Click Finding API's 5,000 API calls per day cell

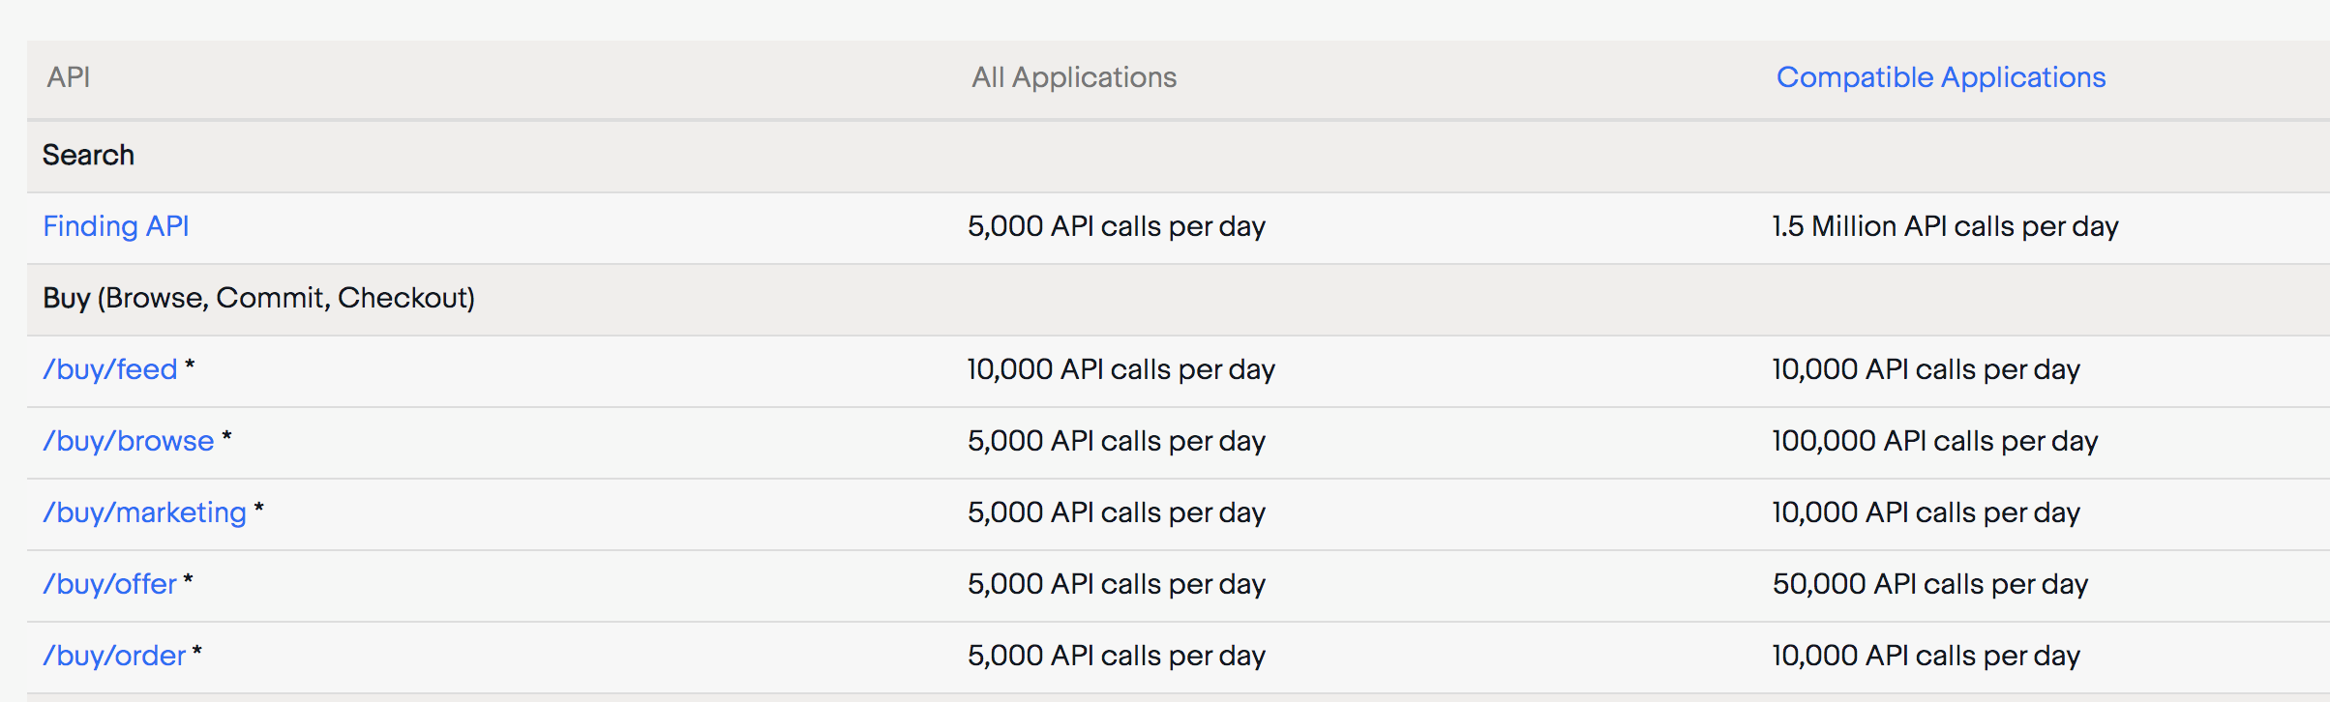tap(1117, 226)
